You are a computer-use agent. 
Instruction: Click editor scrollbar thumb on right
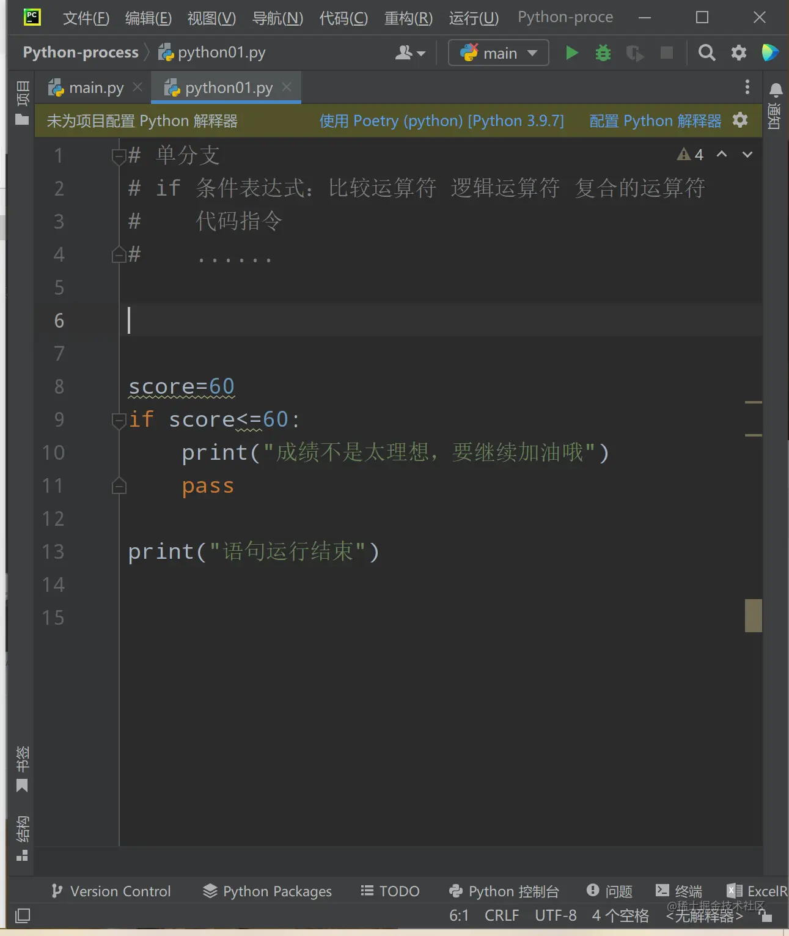tap(754, 615)
